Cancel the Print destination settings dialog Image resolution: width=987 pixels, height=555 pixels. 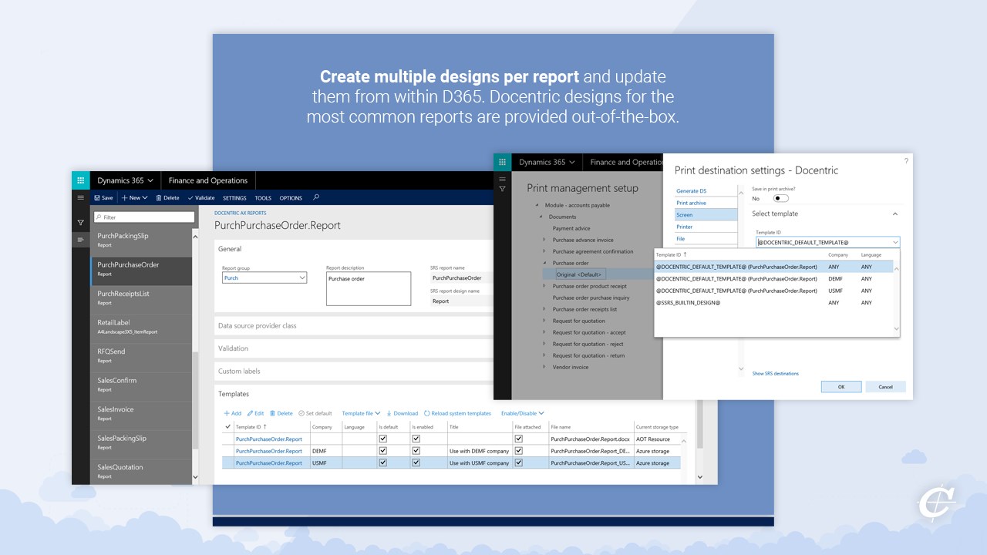point(885,387)
